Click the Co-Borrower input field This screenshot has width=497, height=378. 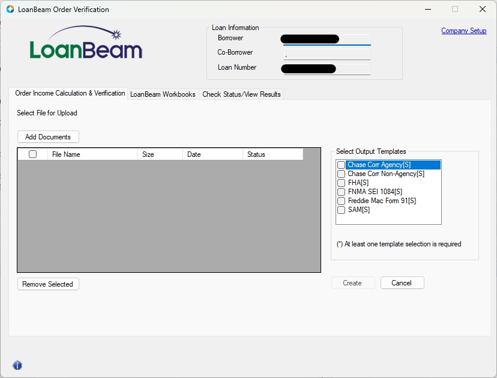click(327, 54)
